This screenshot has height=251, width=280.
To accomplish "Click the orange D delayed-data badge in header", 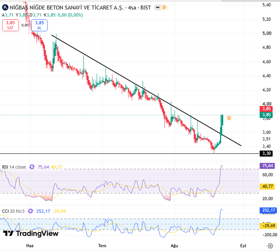I will (164, 7).
